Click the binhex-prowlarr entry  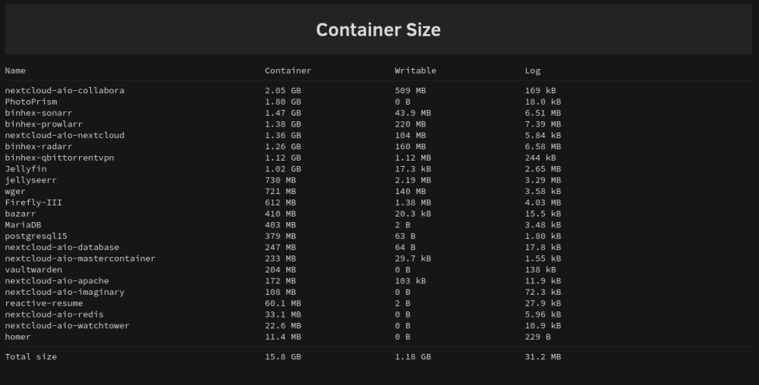(x=43, y=124)
